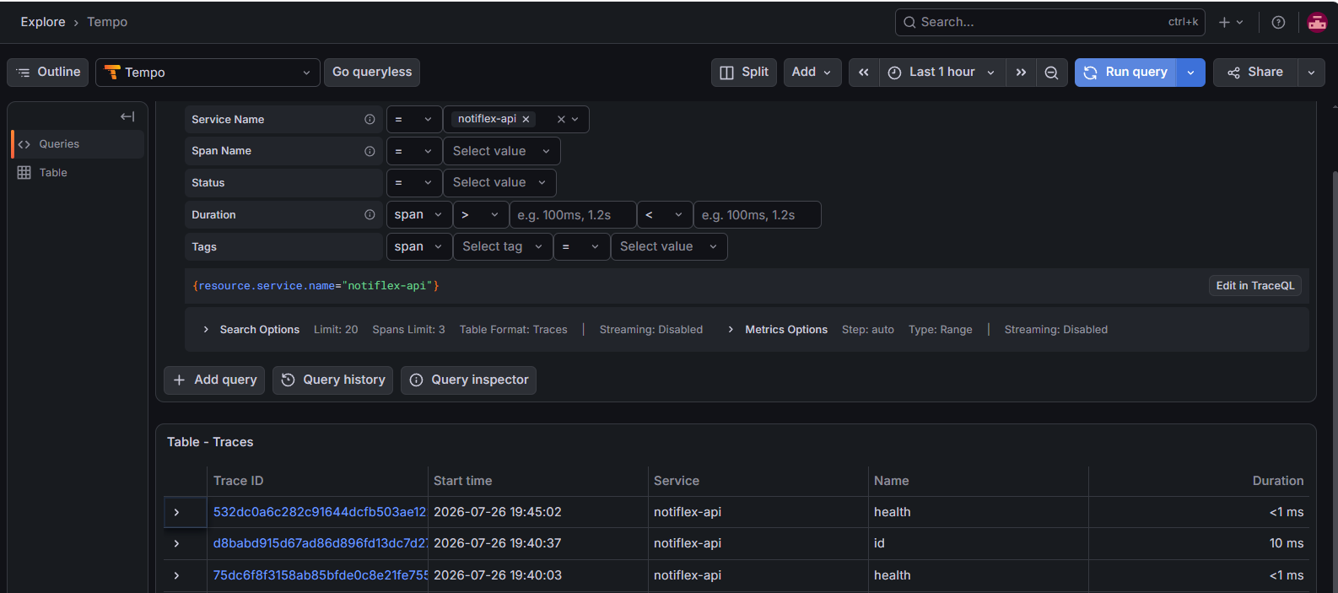Click Go queryless button
Screen dimensions: 1338x593
tap(372, 73)
